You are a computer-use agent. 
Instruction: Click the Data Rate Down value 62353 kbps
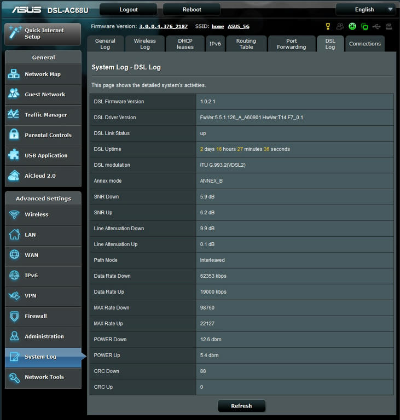(x=213, y=276)
